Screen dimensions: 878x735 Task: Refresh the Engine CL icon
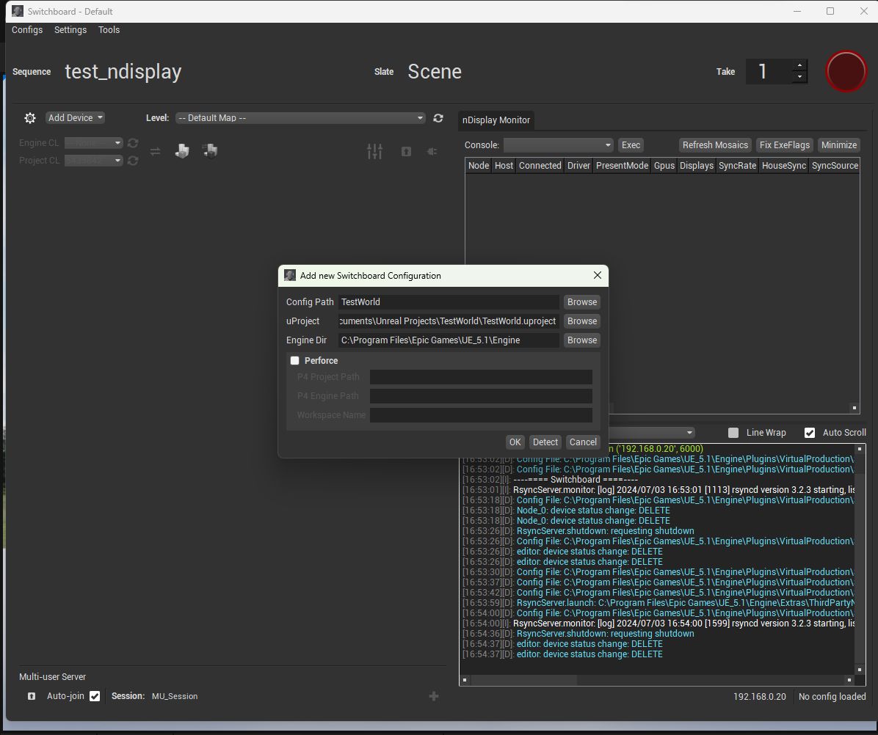(x=133, y=143)
